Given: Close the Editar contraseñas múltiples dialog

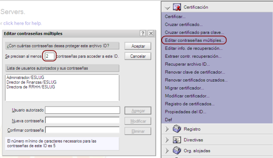Looking at the screenshot, I should tap(151, 33).
